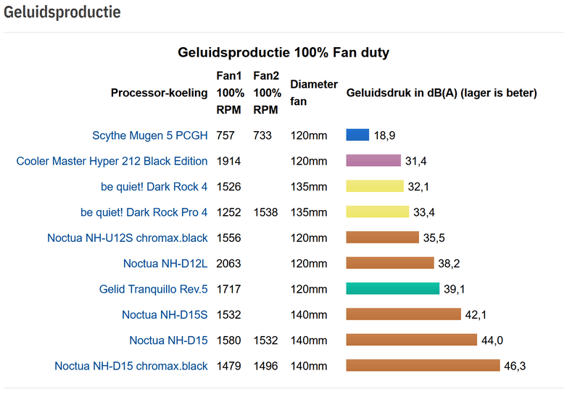Open the Gelid Tranquillo Rev.5 link
Screen dimensions: 580x402
click(x=153, y=289)
